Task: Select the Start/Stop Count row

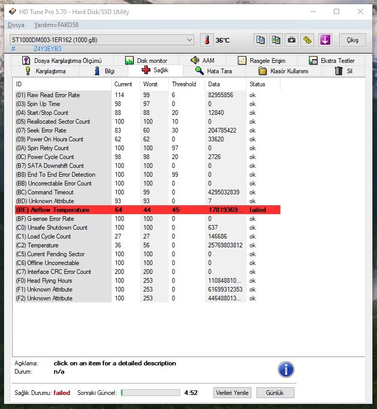Action: coord(147,113)
